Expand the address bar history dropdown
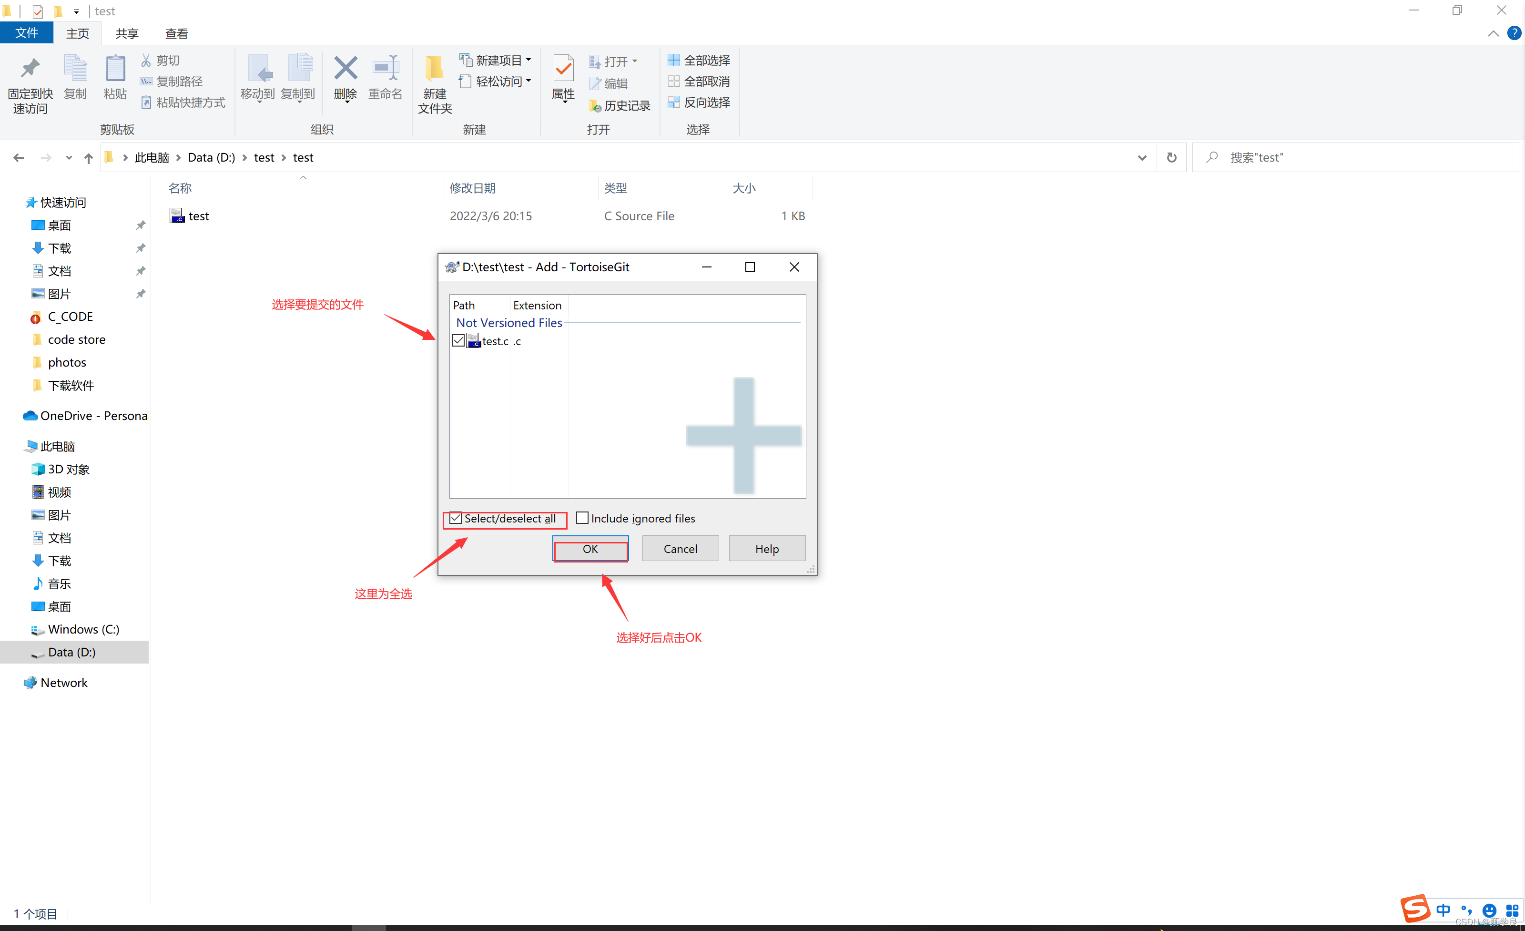This screenshot has height=931, width=1525. [1141, 158]
